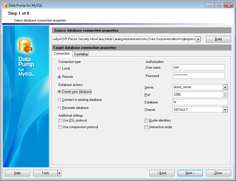Maximize the Data Pump window
Image resolution: width=236 pixels, height=181 pixels.
[219, 5]
